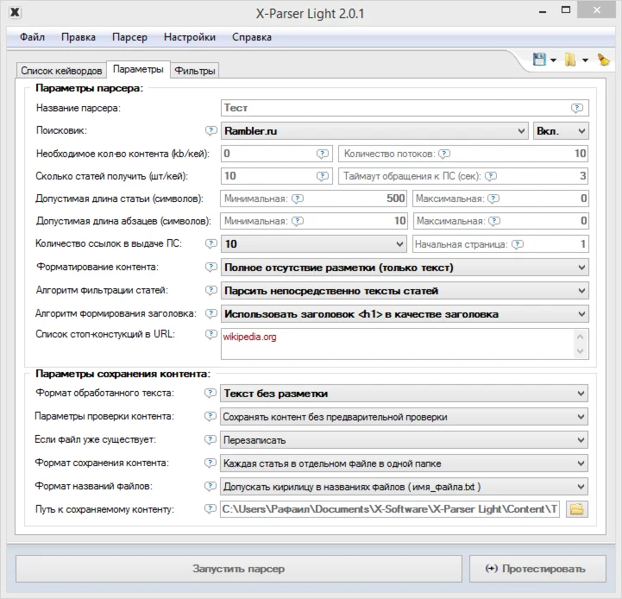Click help bubble next to Поисковик label
This screenshot has height=599, width=622.
(210, 131)
